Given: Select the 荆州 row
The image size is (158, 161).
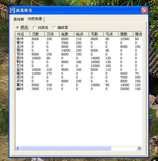Looking at the screenshot, I should pos(79,62).
